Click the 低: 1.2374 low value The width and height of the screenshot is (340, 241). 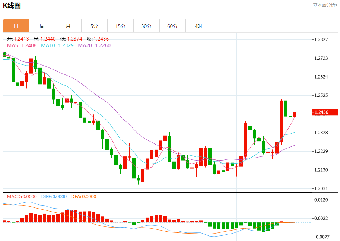pyautogui.click(x=71, y=39)
